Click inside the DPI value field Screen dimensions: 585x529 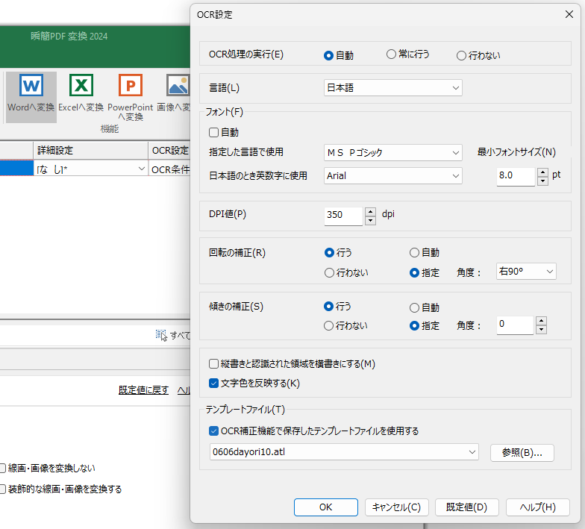[x=342, y=216]
